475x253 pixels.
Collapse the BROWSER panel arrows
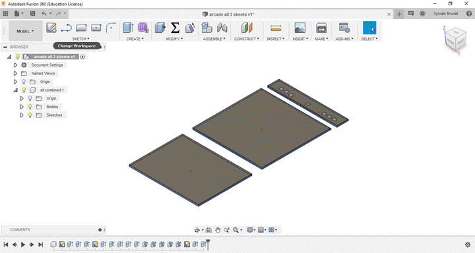(x=5, y=47)
